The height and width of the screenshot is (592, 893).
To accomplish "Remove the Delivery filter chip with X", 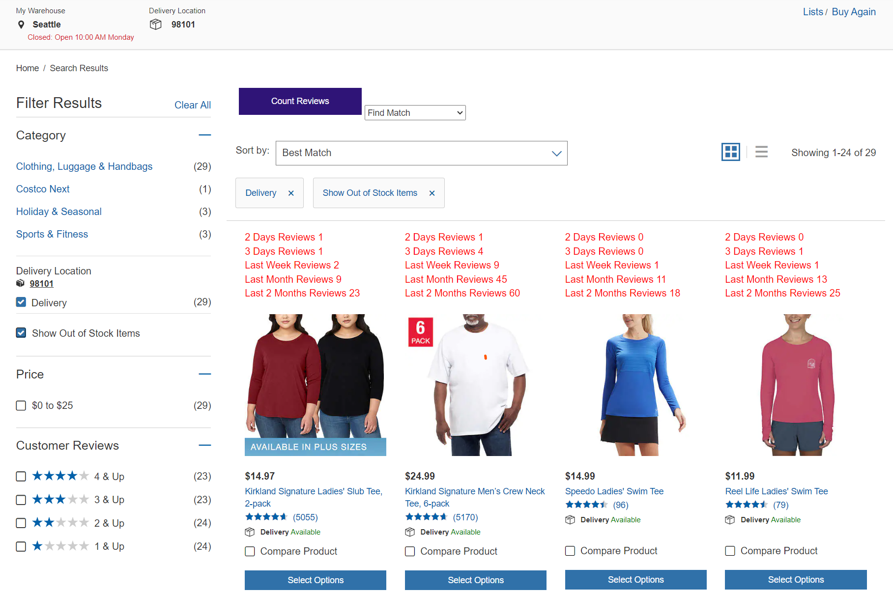I will pos(291,193).
